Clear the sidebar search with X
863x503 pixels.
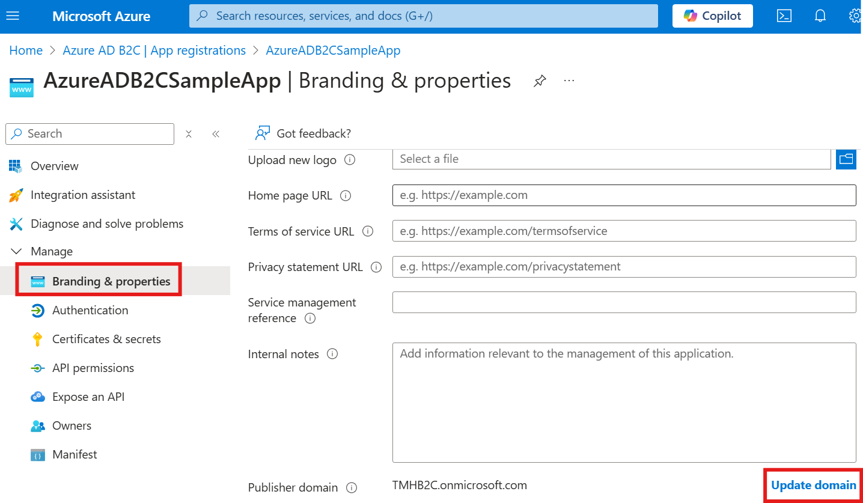coord(189,134)
